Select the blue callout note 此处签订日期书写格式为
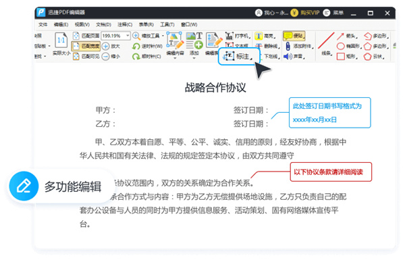Viewport: 405px width, 260px height. [330, 113]
